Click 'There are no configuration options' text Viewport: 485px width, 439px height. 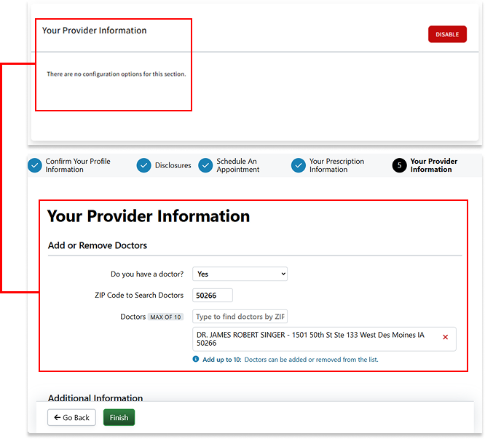click(x=117, y=74)
